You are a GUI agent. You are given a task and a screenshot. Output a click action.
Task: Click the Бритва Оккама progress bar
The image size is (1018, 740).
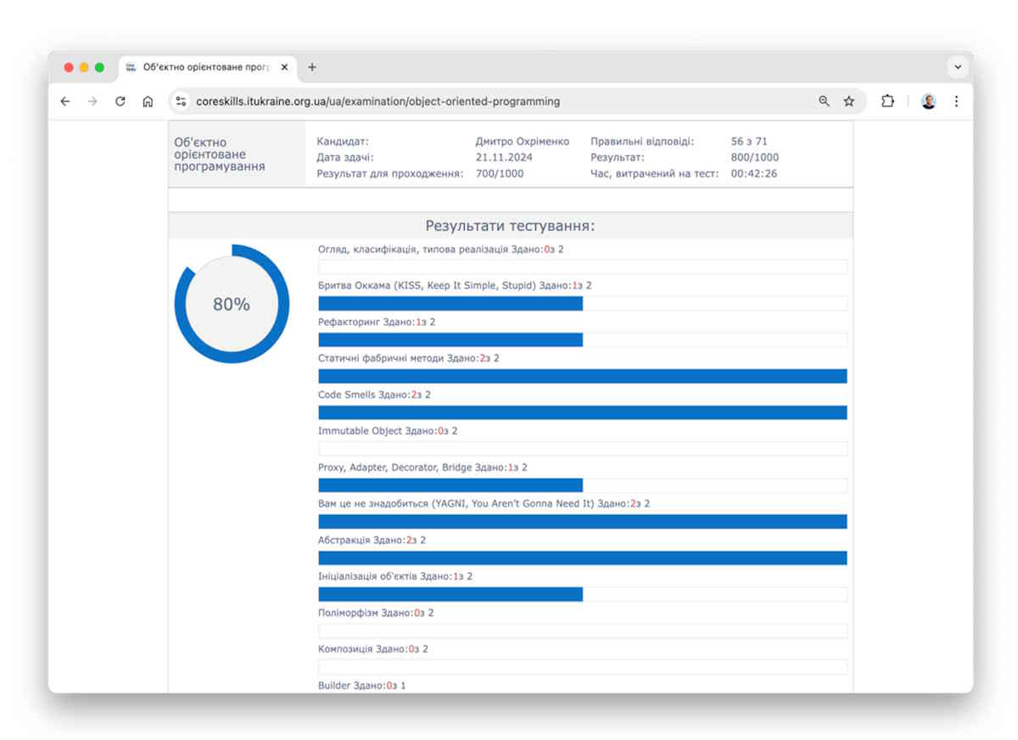(x=582, y=303)
